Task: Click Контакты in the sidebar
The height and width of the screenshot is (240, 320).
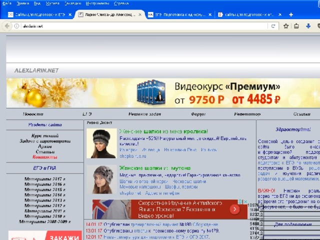Action: tap(44, 157)
